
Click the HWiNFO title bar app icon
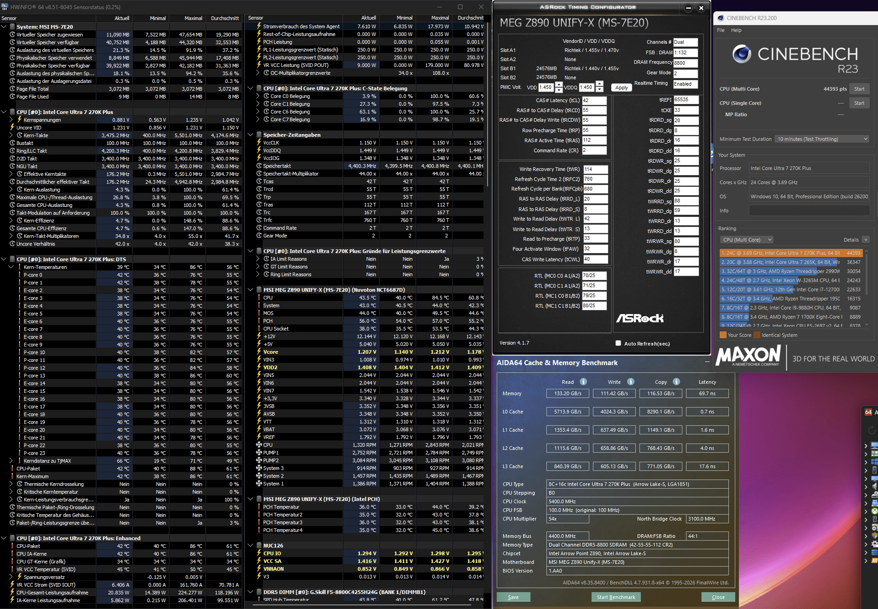point(5,7)
